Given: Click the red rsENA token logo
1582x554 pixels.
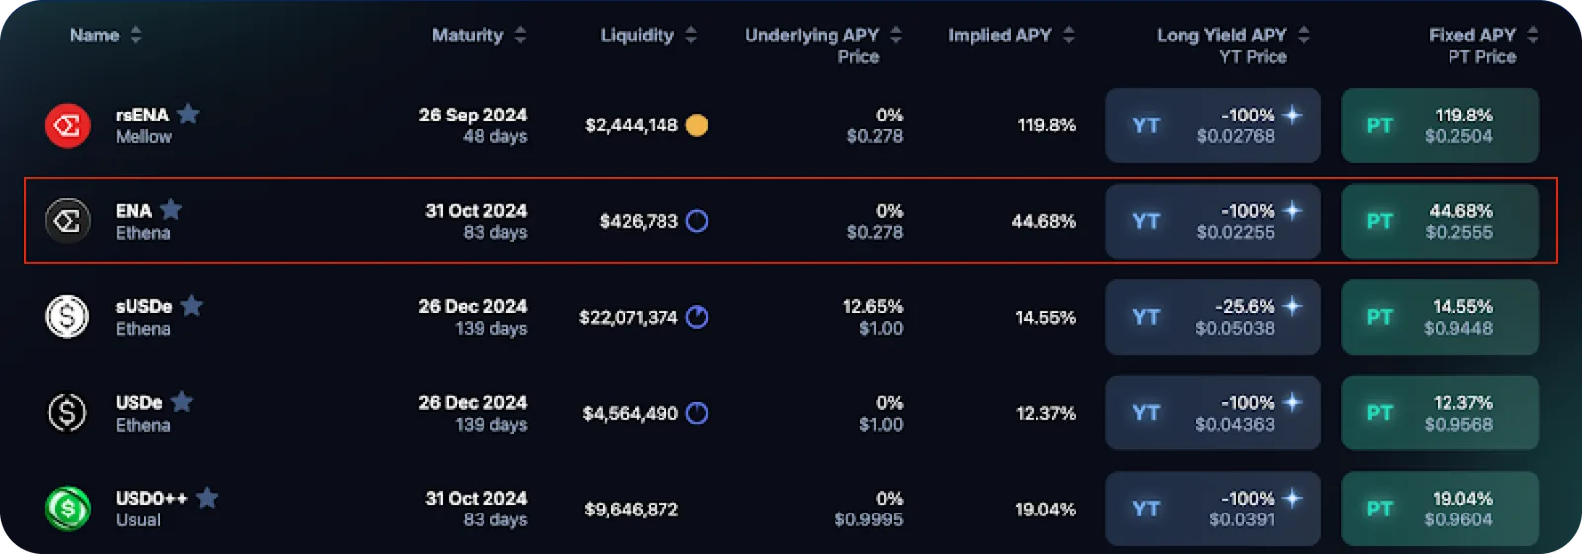Looking at the screenshot, I should pyautogui.click(x=68, y=125).
